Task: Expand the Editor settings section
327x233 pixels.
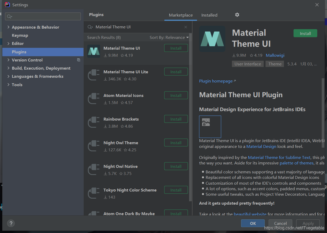Action: (x=8, y=43)
